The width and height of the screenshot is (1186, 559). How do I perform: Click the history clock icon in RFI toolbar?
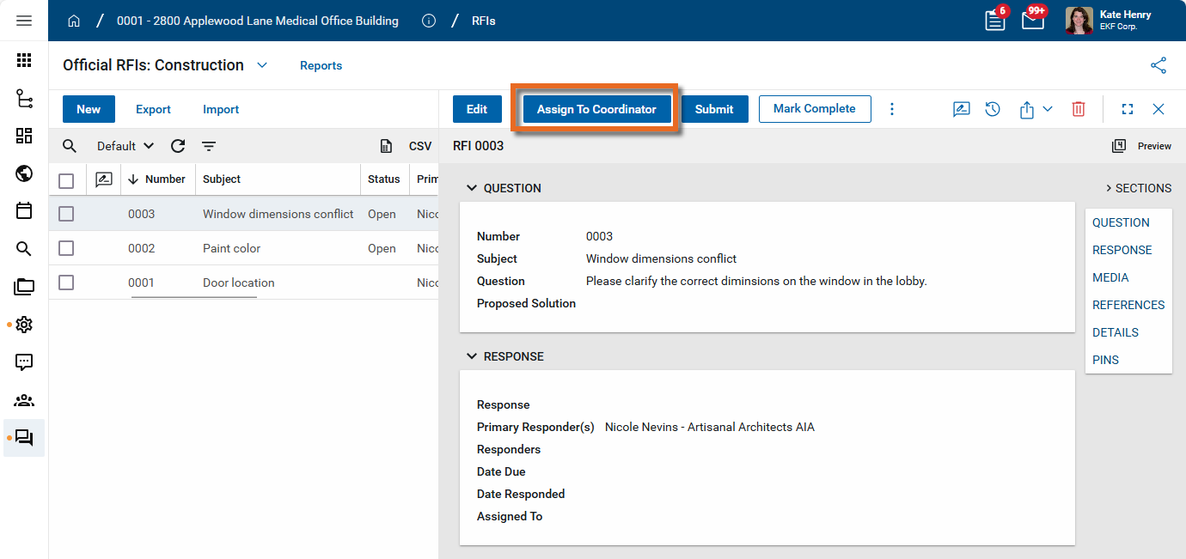pyautogui.click(x=993, y=109)
